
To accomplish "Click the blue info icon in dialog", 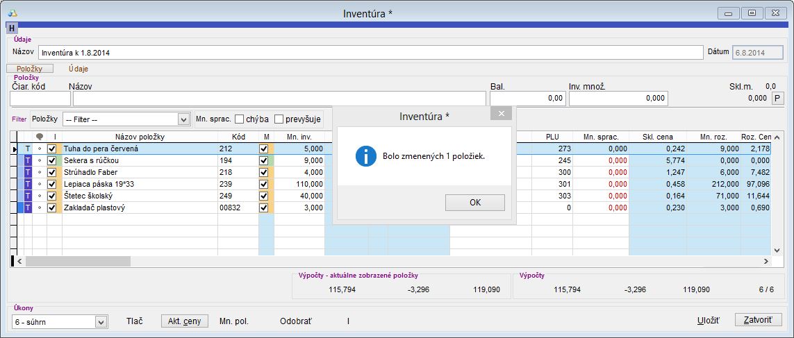I will [365, 156].
